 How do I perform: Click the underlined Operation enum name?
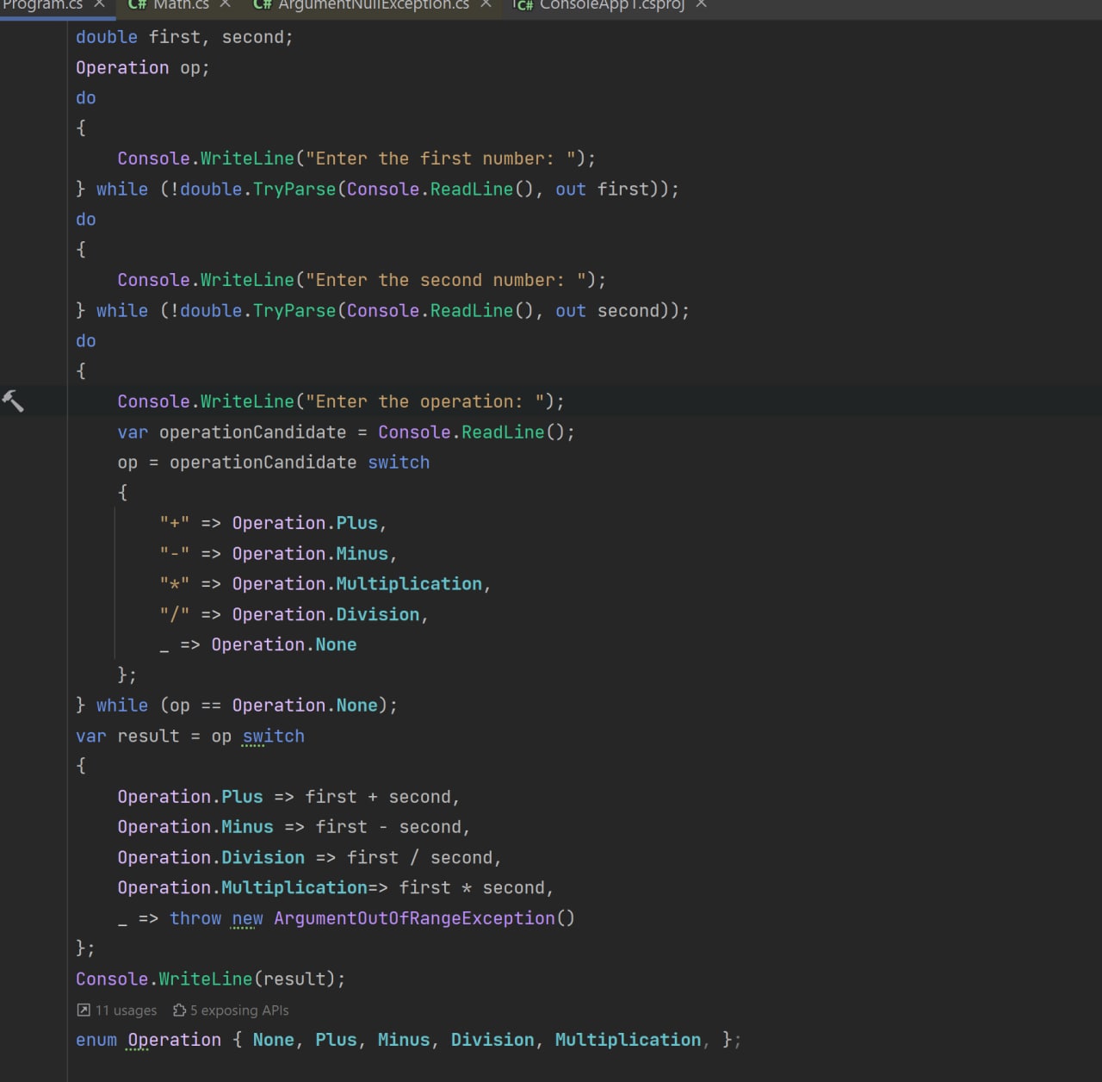pos(174,1040)
